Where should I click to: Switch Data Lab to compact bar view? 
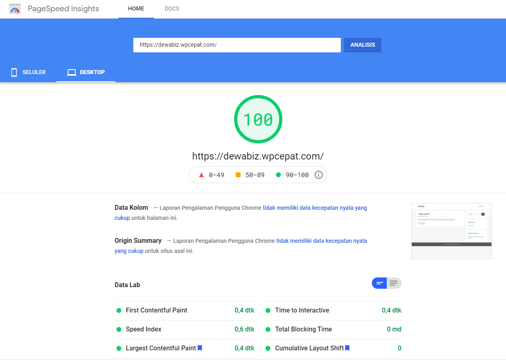coord(379,283)
